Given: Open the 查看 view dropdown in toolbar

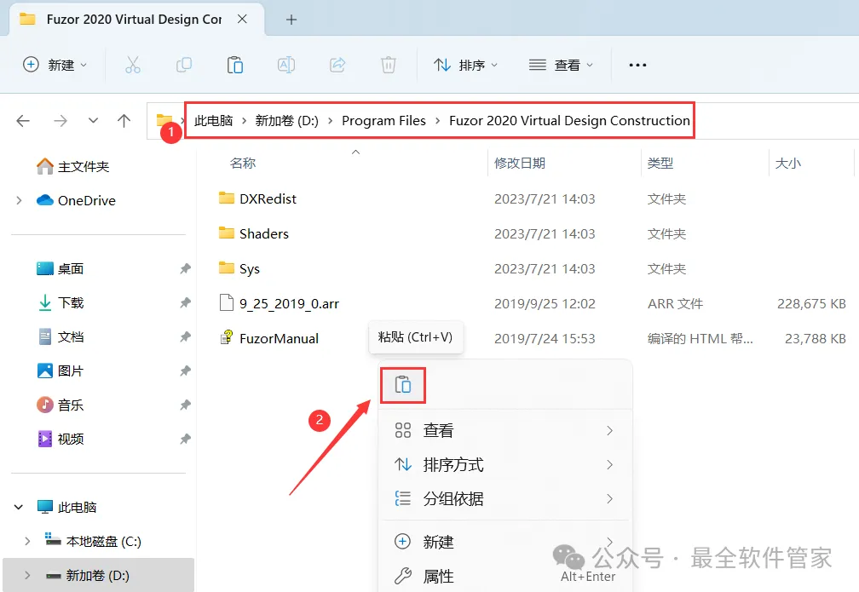Looking at the screenshot, I should (x=561, y=66).
